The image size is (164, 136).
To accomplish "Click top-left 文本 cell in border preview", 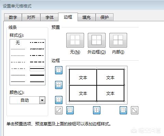I will (83, 77).
